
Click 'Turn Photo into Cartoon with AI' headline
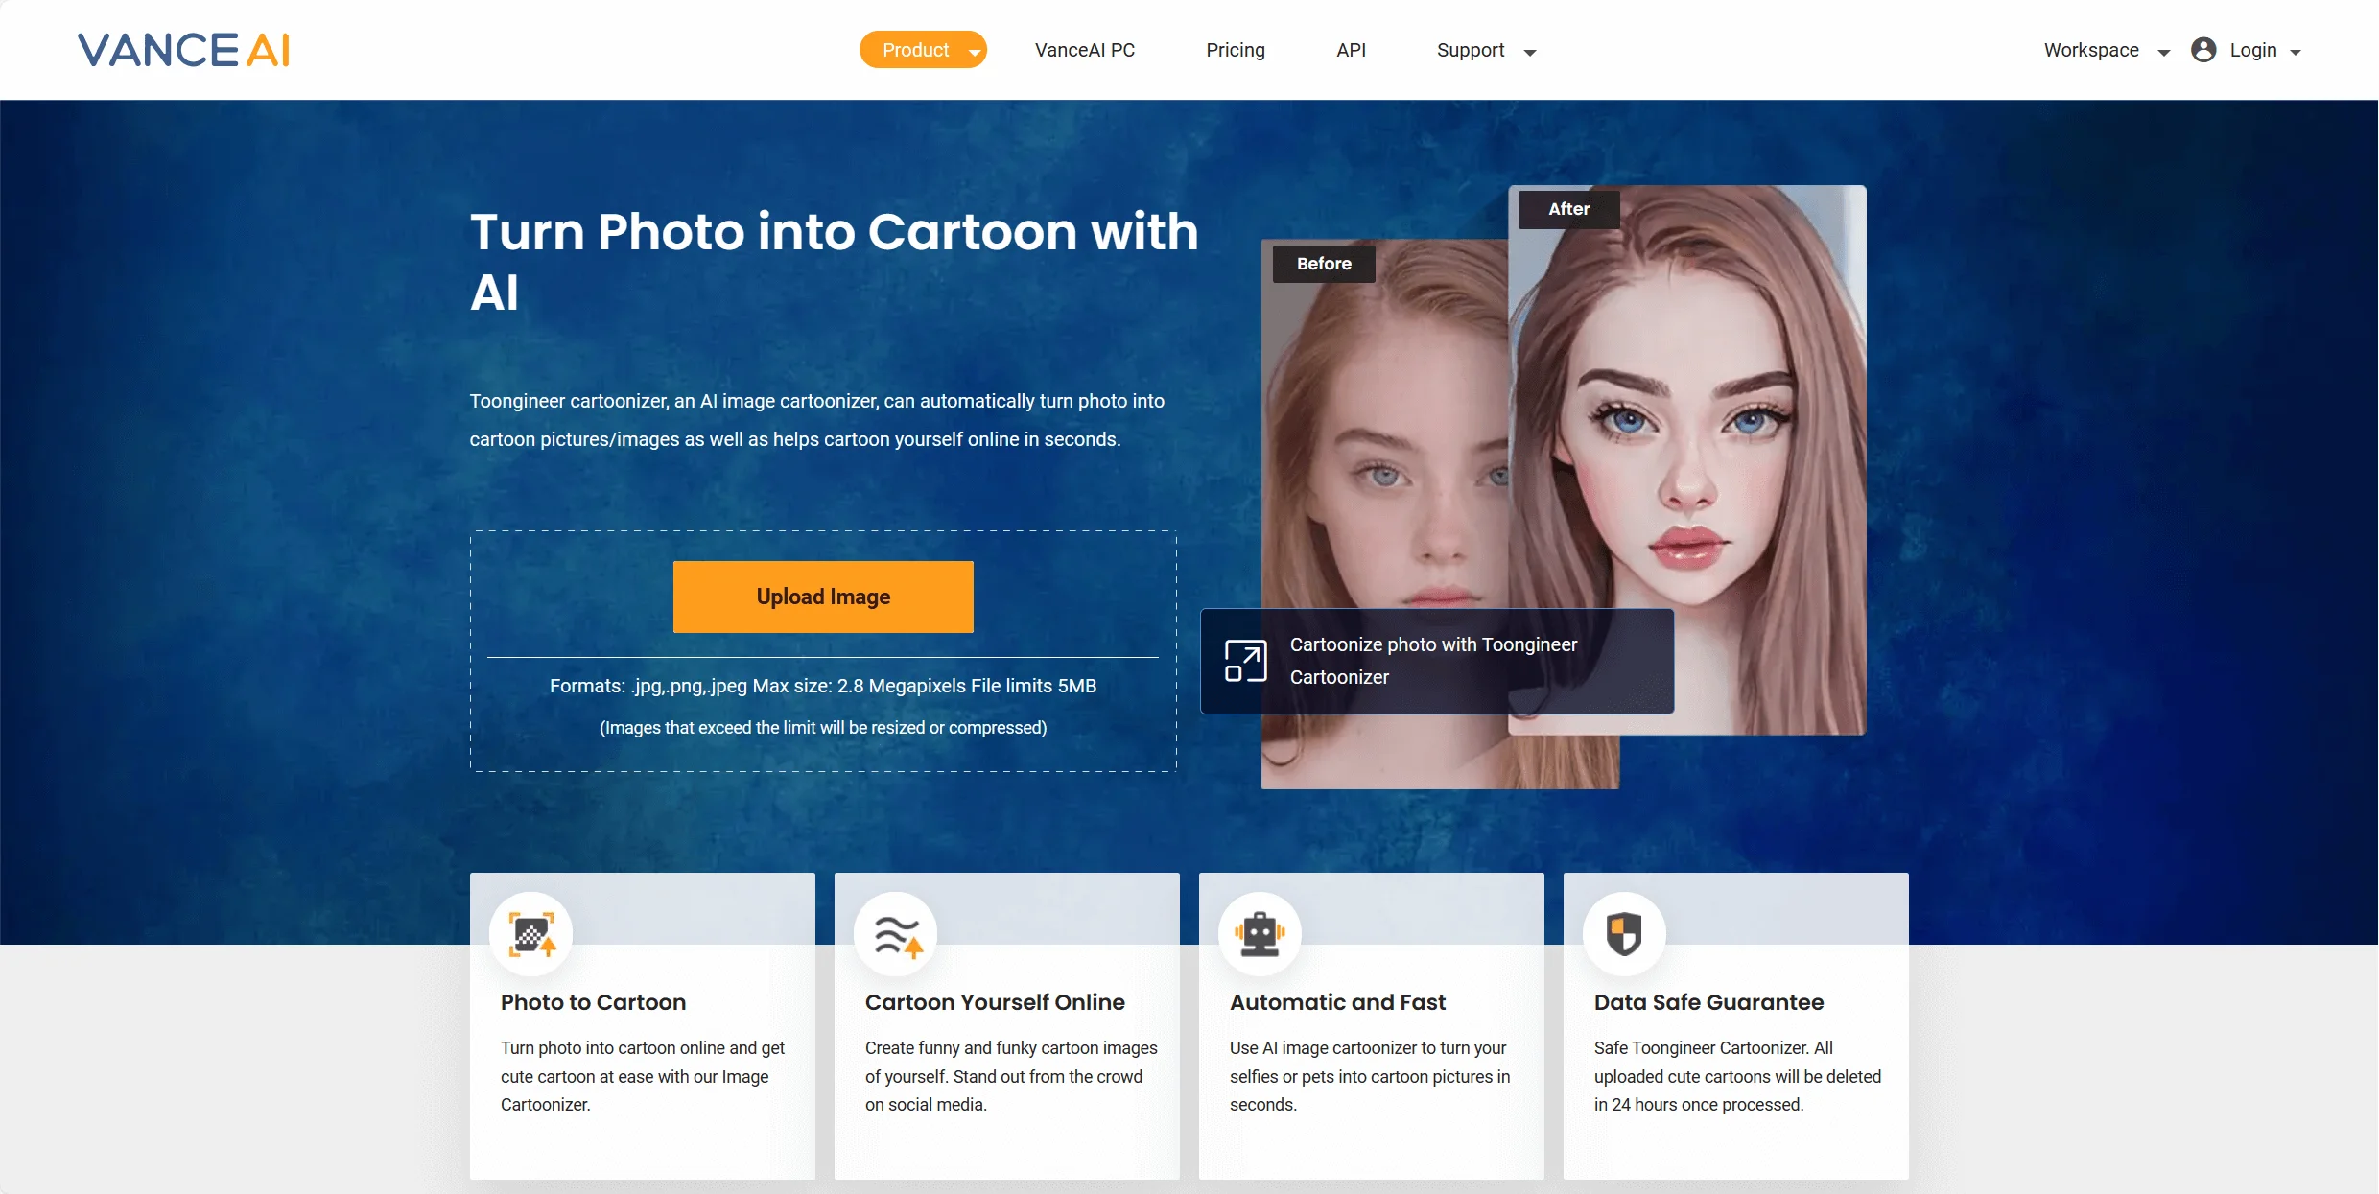(834, 262)
